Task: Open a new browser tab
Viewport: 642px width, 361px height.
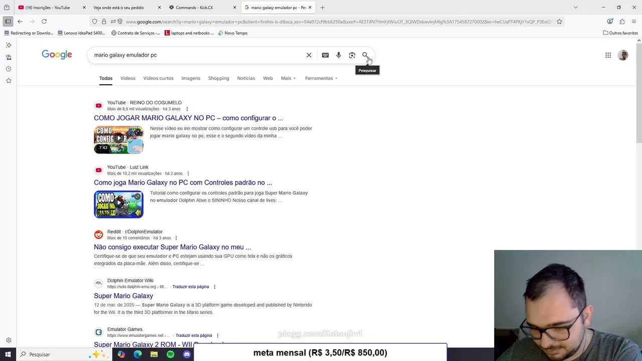Action: coord(323,8)
